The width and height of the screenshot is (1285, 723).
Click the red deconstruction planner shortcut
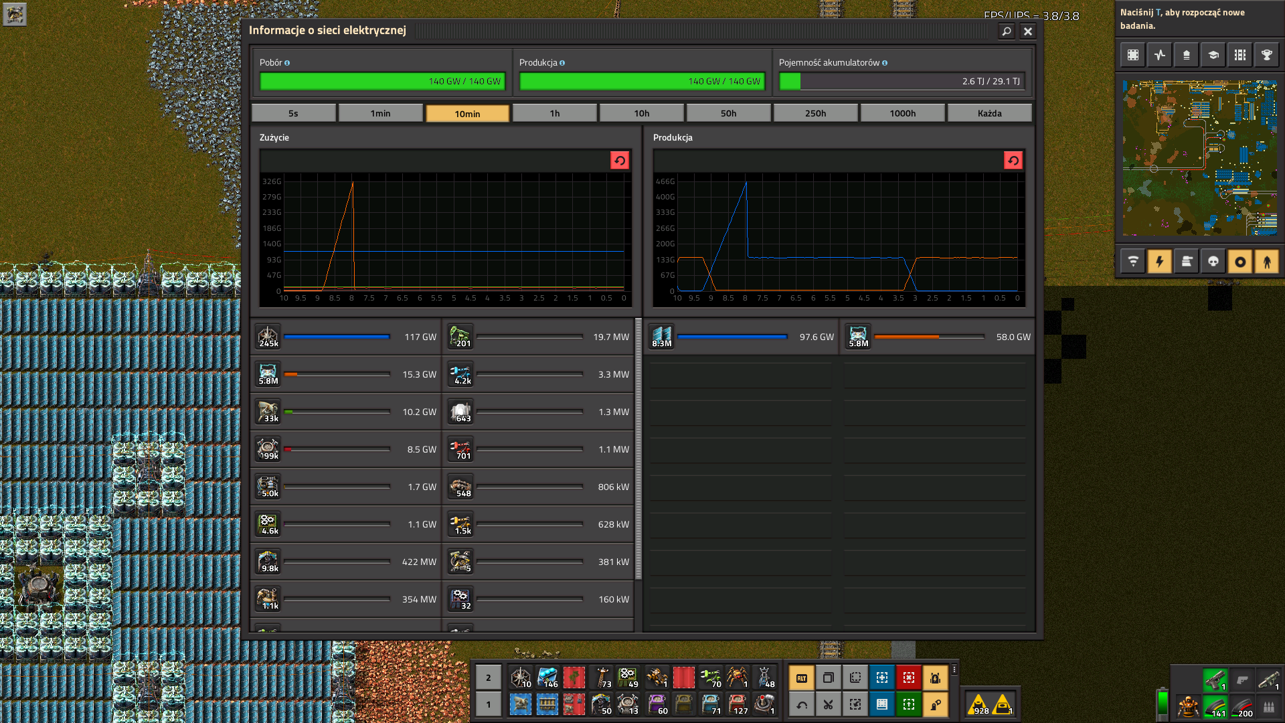click(x=908, y=677)
